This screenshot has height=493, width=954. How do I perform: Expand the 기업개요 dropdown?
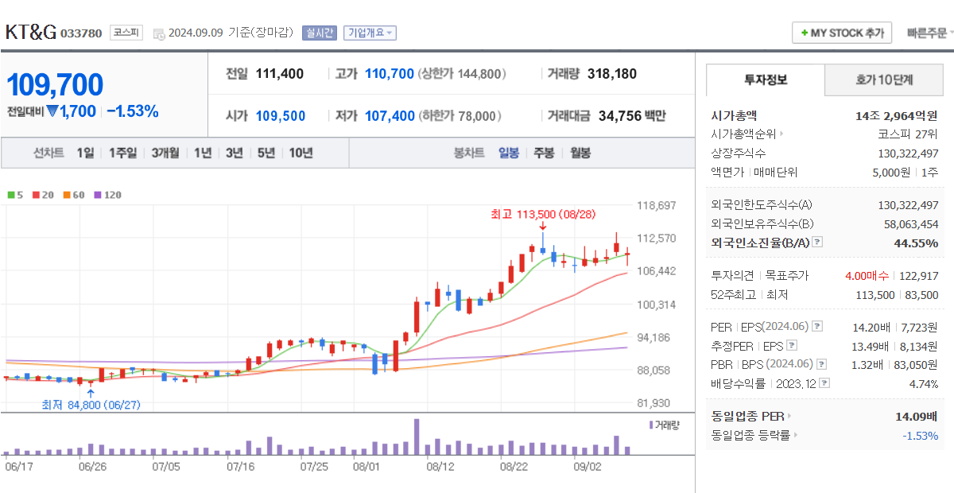point(370,33)
